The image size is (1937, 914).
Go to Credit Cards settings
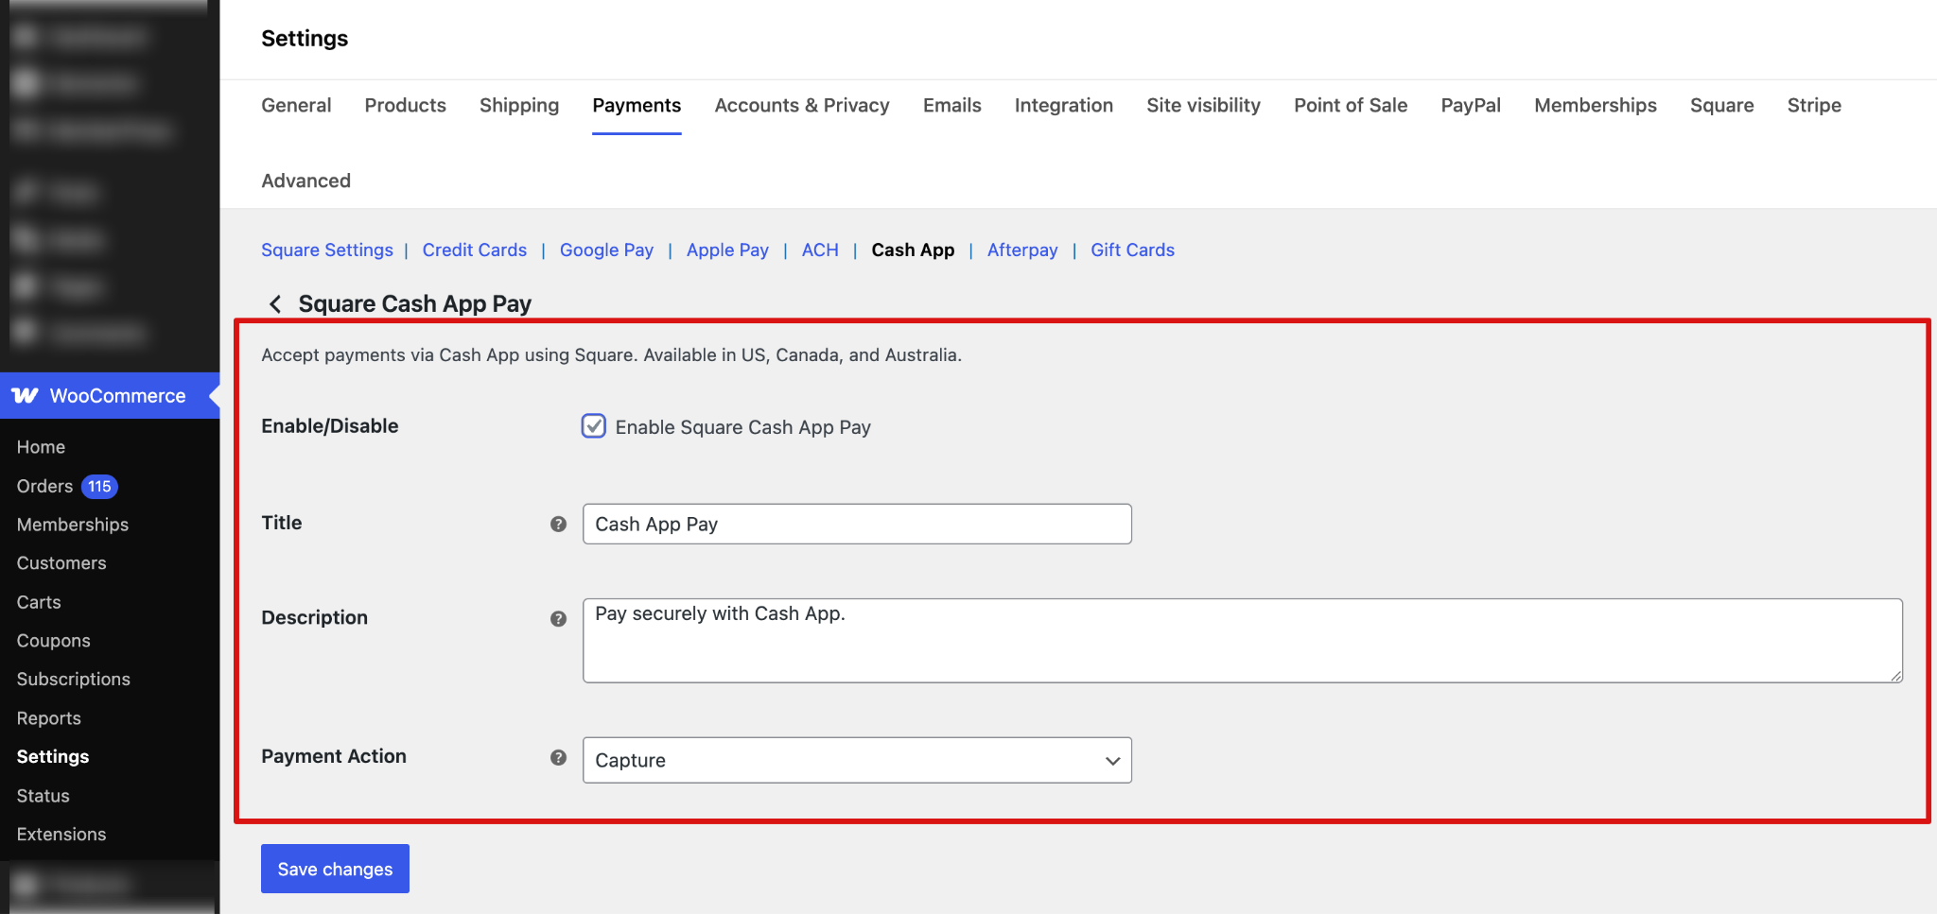coord(474,250)
